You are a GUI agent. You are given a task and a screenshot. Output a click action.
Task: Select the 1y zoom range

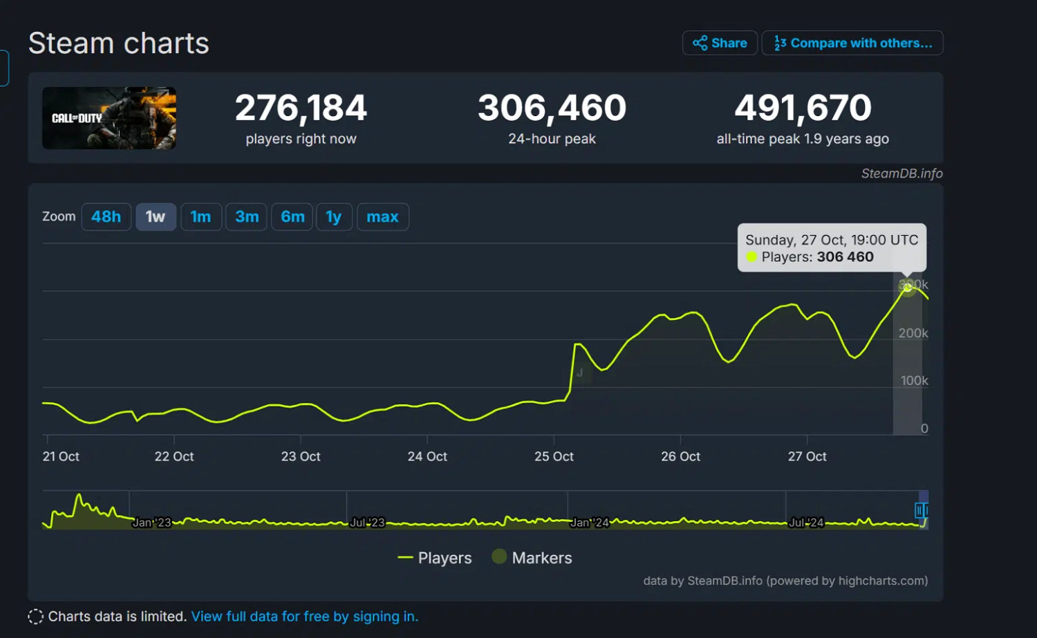point(334,217)
